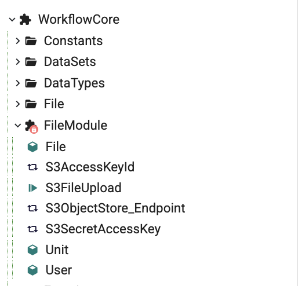This screenshot has width=298, height=286.
Task: Click the locked FileModule module icon
Action: click(31, 126)
